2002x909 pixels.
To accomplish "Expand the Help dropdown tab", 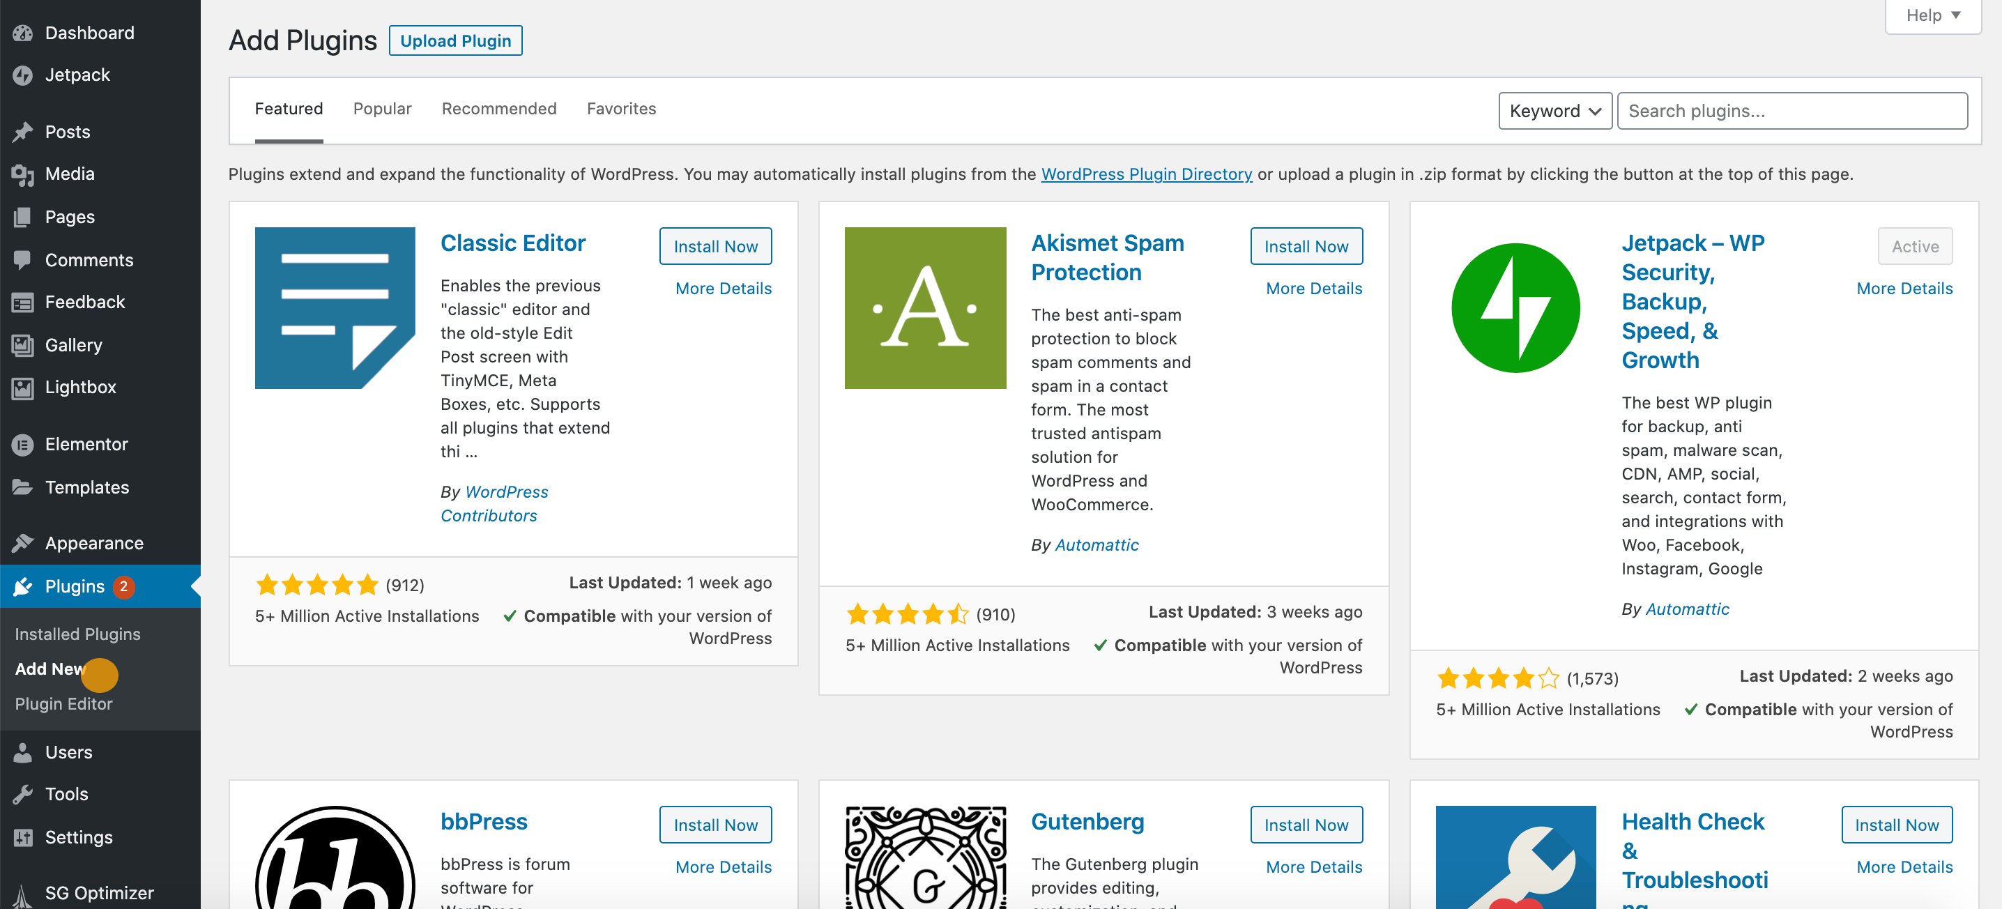I will pyautogui.click(x=1933, y=15).
